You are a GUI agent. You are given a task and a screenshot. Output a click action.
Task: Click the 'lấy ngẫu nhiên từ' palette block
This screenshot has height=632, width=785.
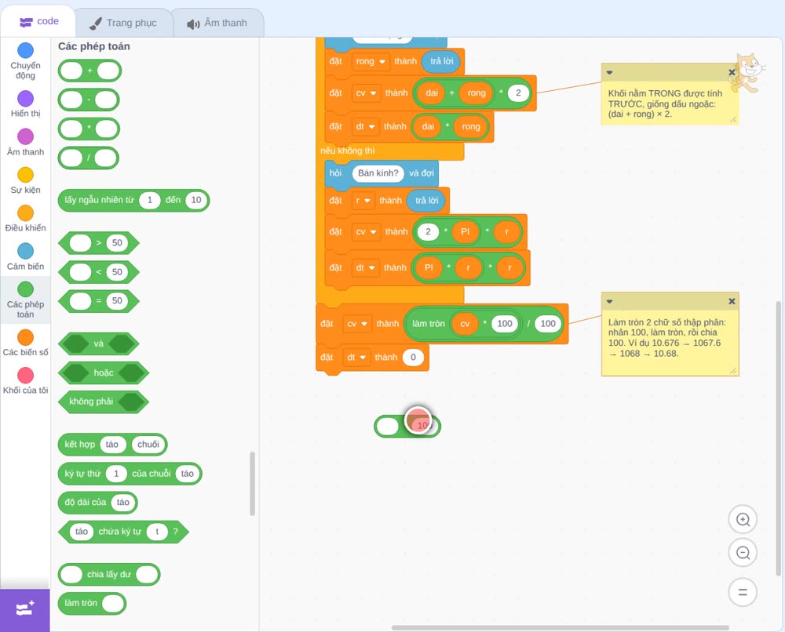click(133, 200)
